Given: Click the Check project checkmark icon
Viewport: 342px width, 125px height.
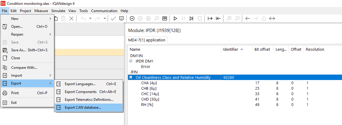Looking at the screenshot, I should coord(113,19).
